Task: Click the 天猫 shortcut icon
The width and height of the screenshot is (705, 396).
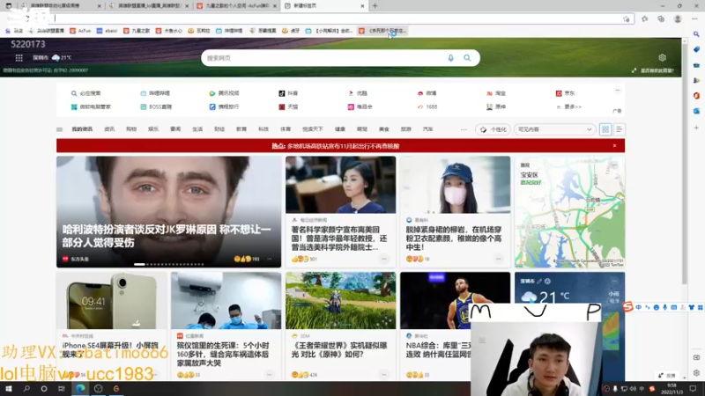Action: (x=281, y=106)
